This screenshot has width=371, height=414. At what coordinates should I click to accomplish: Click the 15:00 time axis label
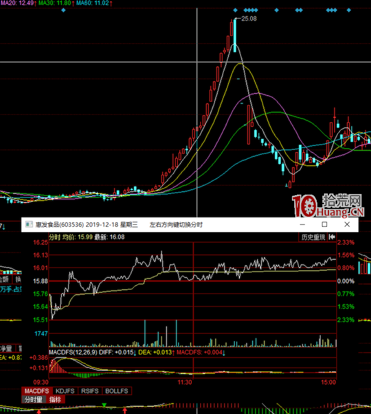328,382
